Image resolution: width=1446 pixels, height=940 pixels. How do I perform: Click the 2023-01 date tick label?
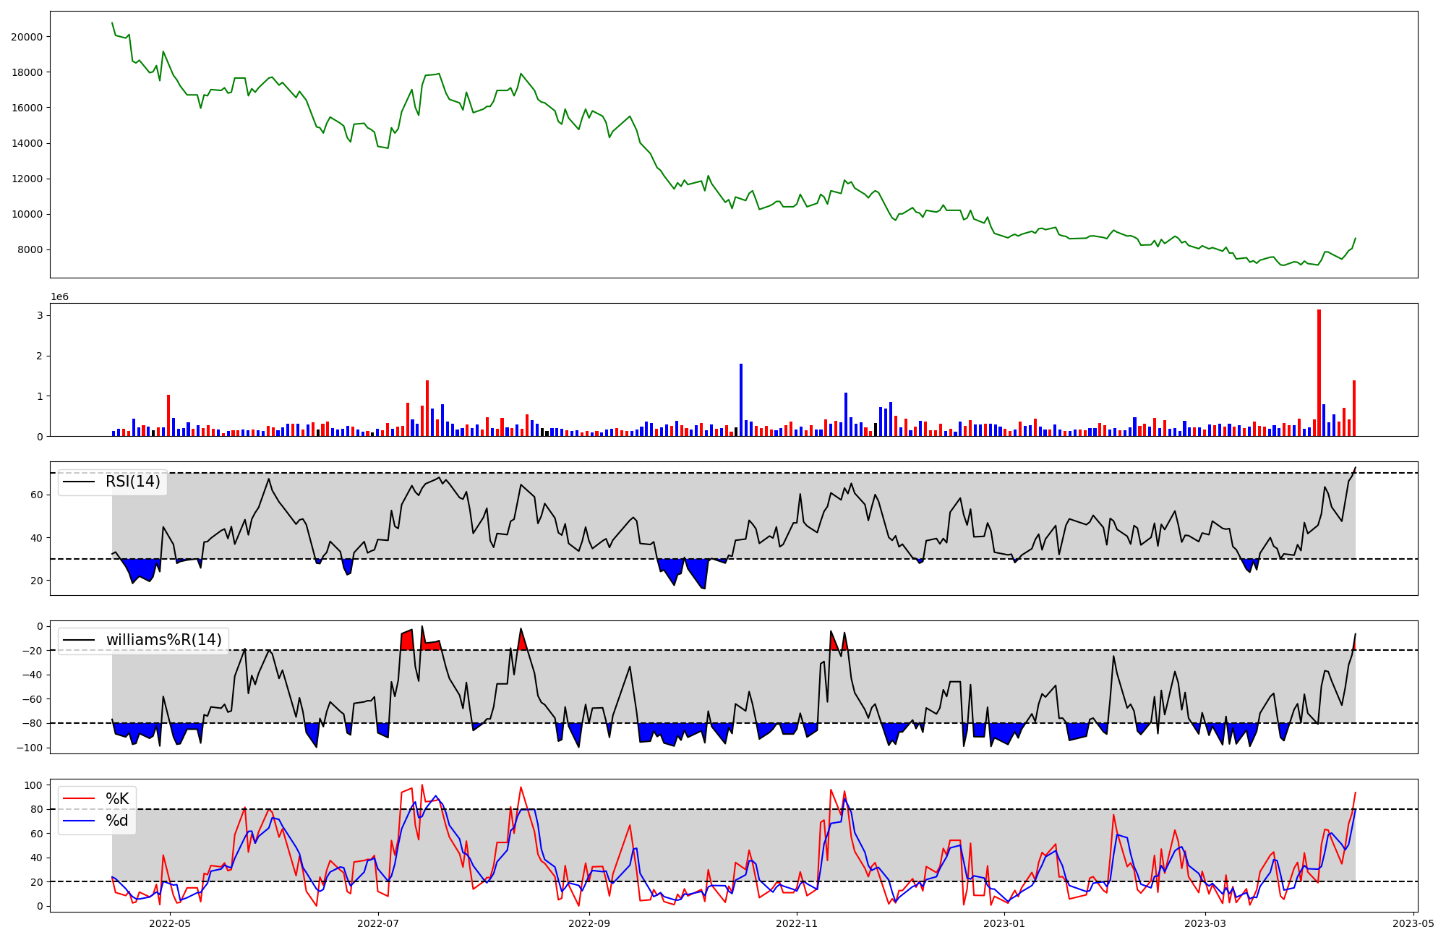click(1005, 923)
